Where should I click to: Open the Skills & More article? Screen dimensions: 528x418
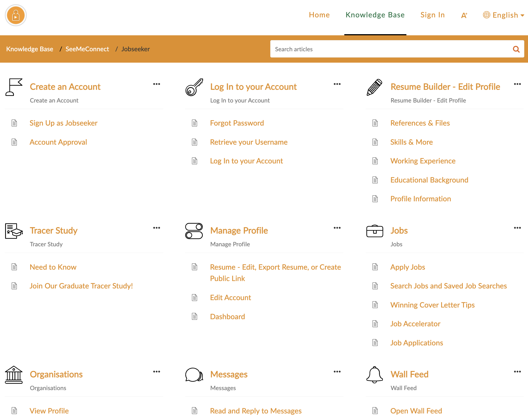click(x=412, y=142)
